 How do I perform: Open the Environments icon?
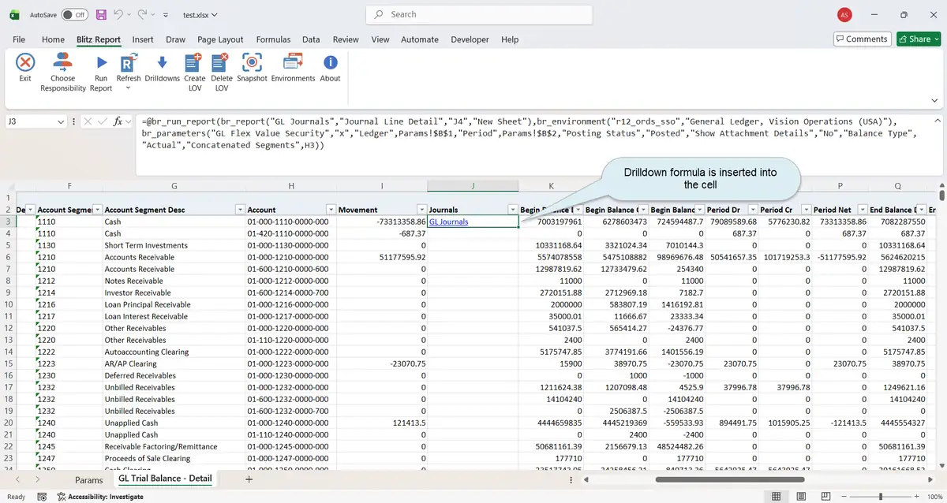pyautogui.click(x=293, y=62)
